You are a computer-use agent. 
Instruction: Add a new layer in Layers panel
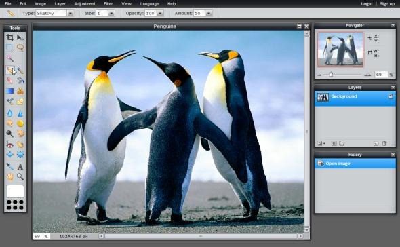click(376, 144)
